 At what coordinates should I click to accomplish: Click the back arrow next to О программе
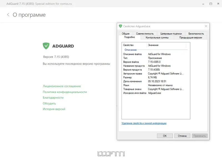tap(8, 15)
